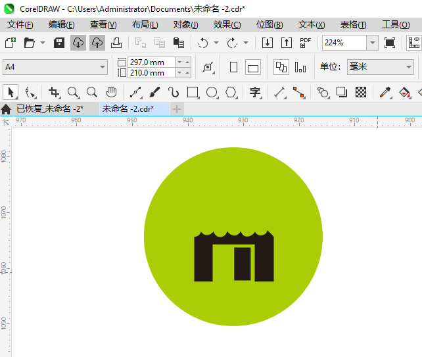Print the document using the printer icon

pos(116,43)
